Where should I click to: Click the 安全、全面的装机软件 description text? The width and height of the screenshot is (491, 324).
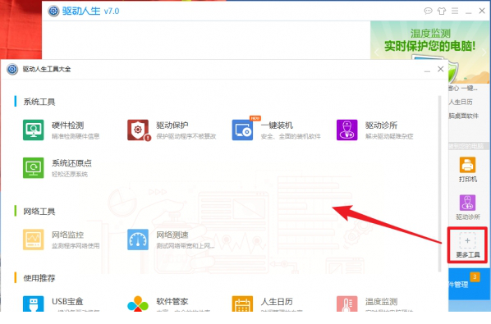(x=291, y=136)
